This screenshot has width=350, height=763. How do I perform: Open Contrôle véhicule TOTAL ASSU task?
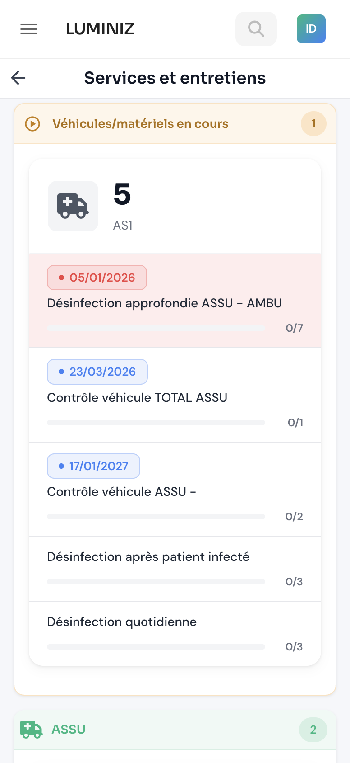137,397
